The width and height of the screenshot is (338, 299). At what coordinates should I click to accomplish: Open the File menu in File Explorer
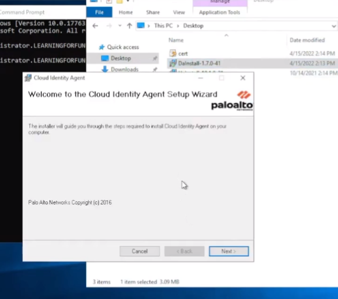point(99,12)
